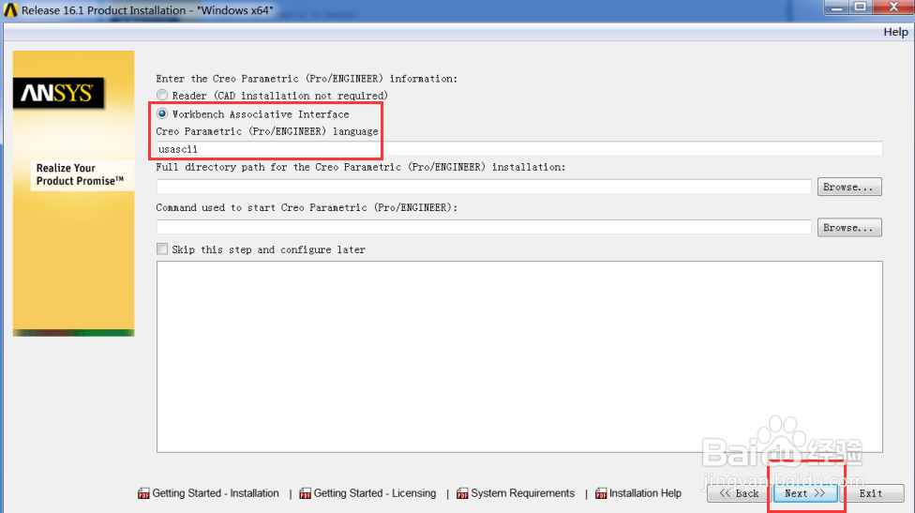
Task: Proceed with the Next >> button
Action: 805,493
